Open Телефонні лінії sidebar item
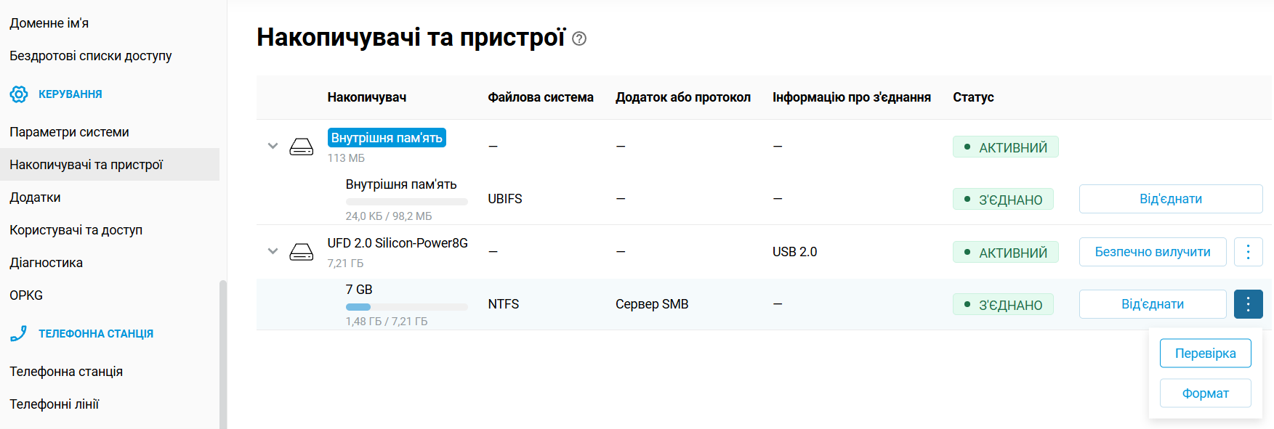This screenshot has height=429, width=1274. point(55,404)
